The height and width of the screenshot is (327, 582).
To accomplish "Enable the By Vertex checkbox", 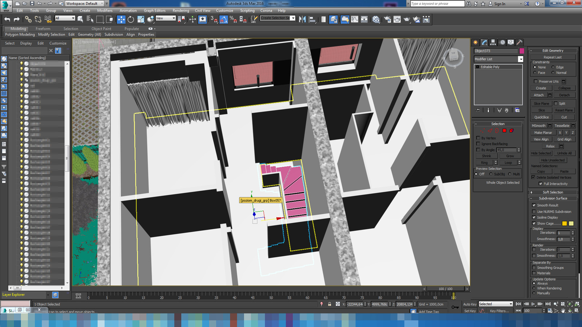I will [x=478, y=138].
